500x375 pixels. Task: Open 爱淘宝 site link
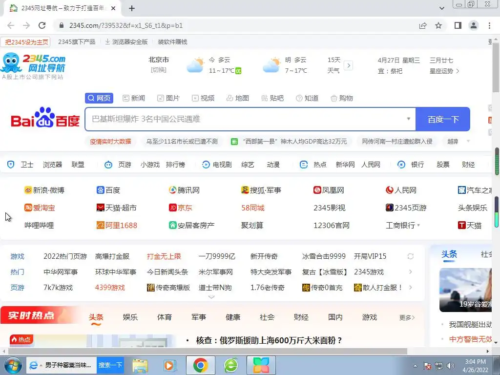(x=40, y=208)
